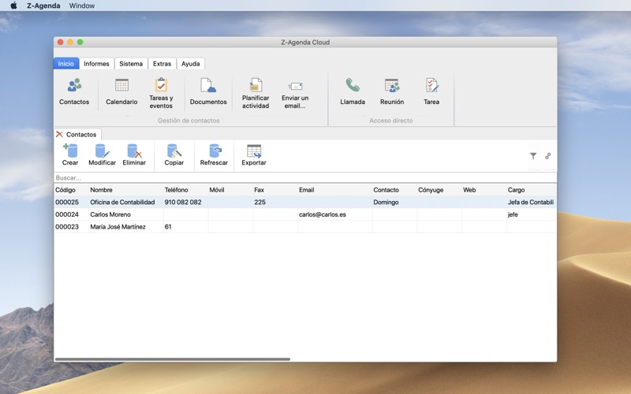Open the Z-Agenda menu bar item
The height and width of the screenshot is (394, 631).
pos(43,6)
